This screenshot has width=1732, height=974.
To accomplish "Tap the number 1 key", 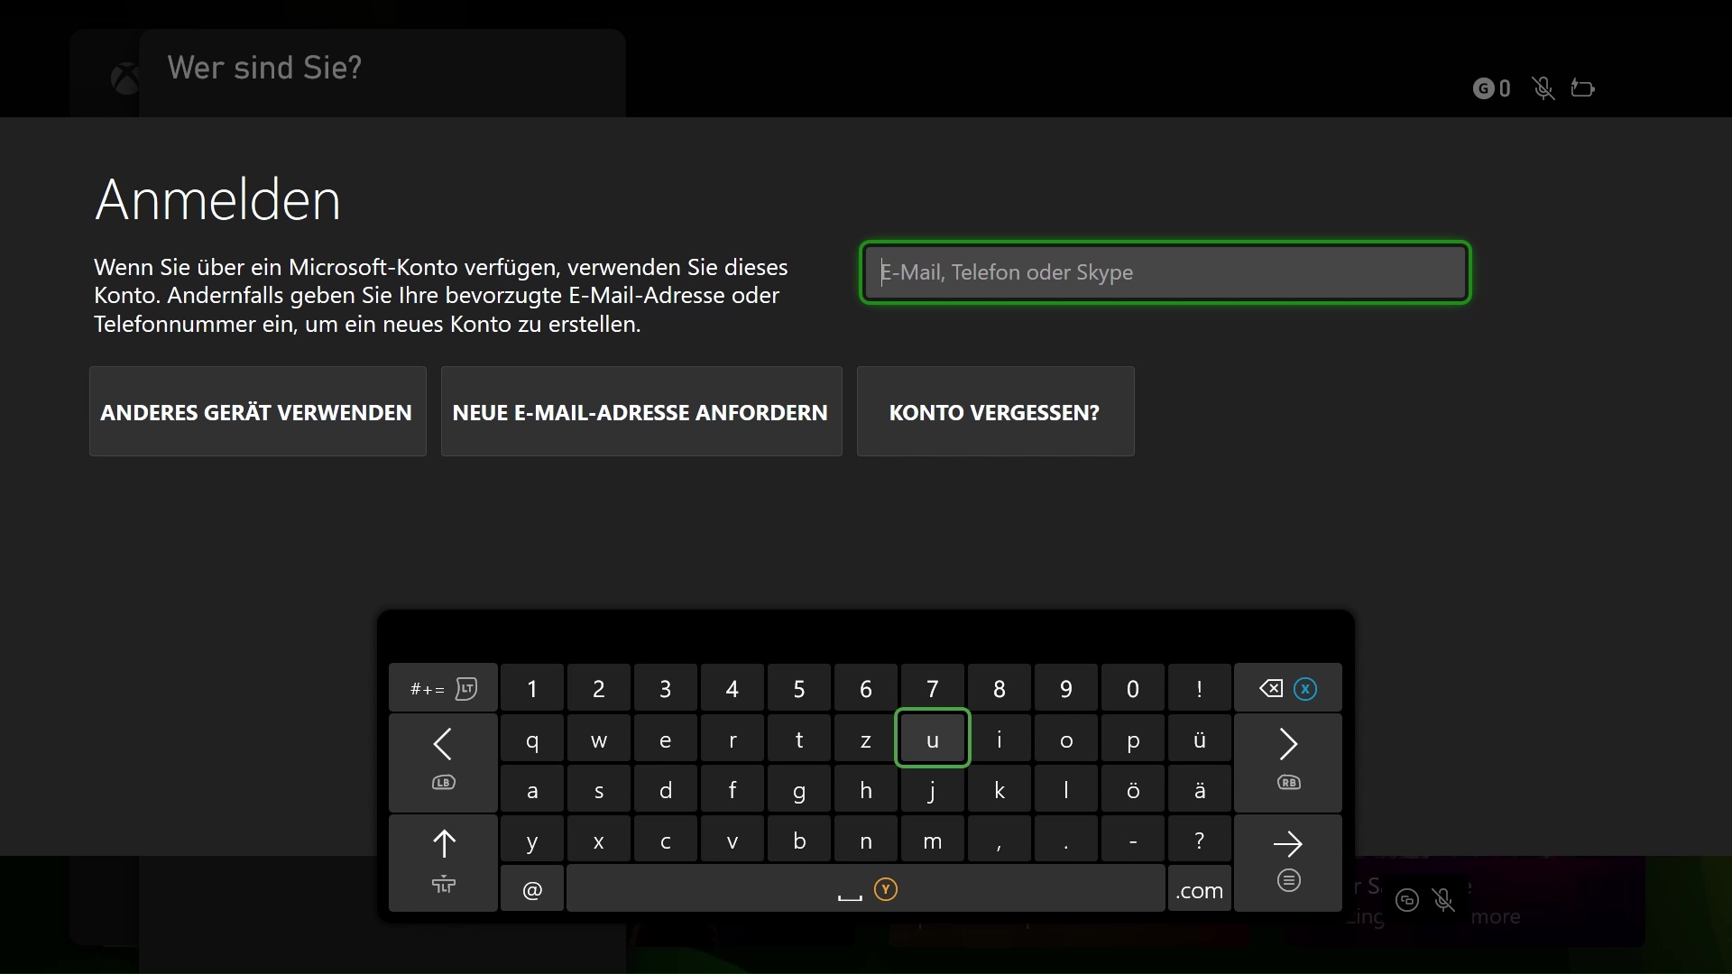I will [x=532, y=688].
